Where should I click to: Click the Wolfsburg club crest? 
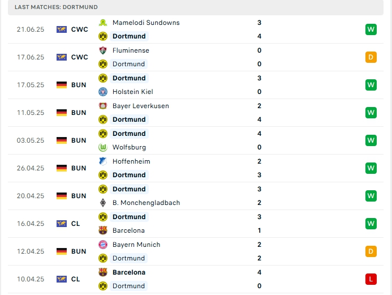tap(103, 147)
